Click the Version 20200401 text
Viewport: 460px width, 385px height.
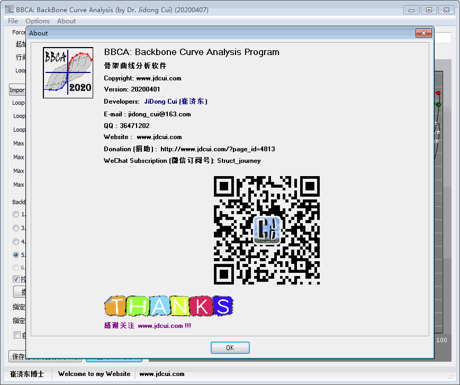click(x=132, y=89)
